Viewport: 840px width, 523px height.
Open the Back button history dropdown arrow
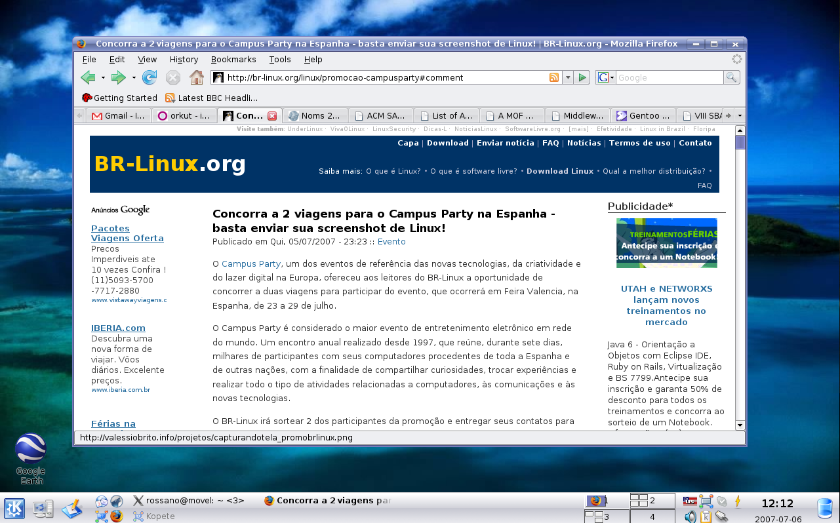tap(103, 77)
